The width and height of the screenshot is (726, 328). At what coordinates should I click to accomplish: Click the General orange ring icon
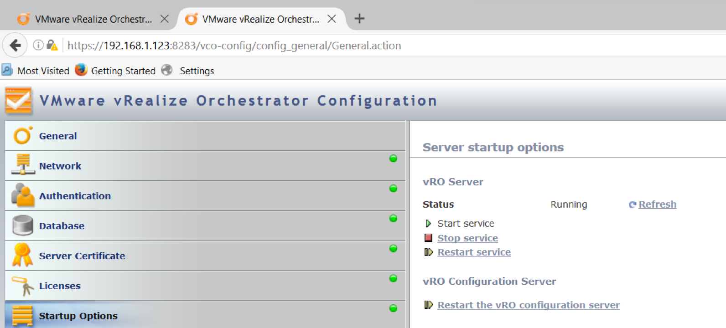22,135
